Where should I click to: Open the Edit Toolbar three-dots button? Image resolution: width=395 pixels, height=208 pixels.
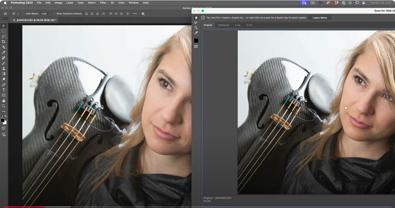coord(4,111)
